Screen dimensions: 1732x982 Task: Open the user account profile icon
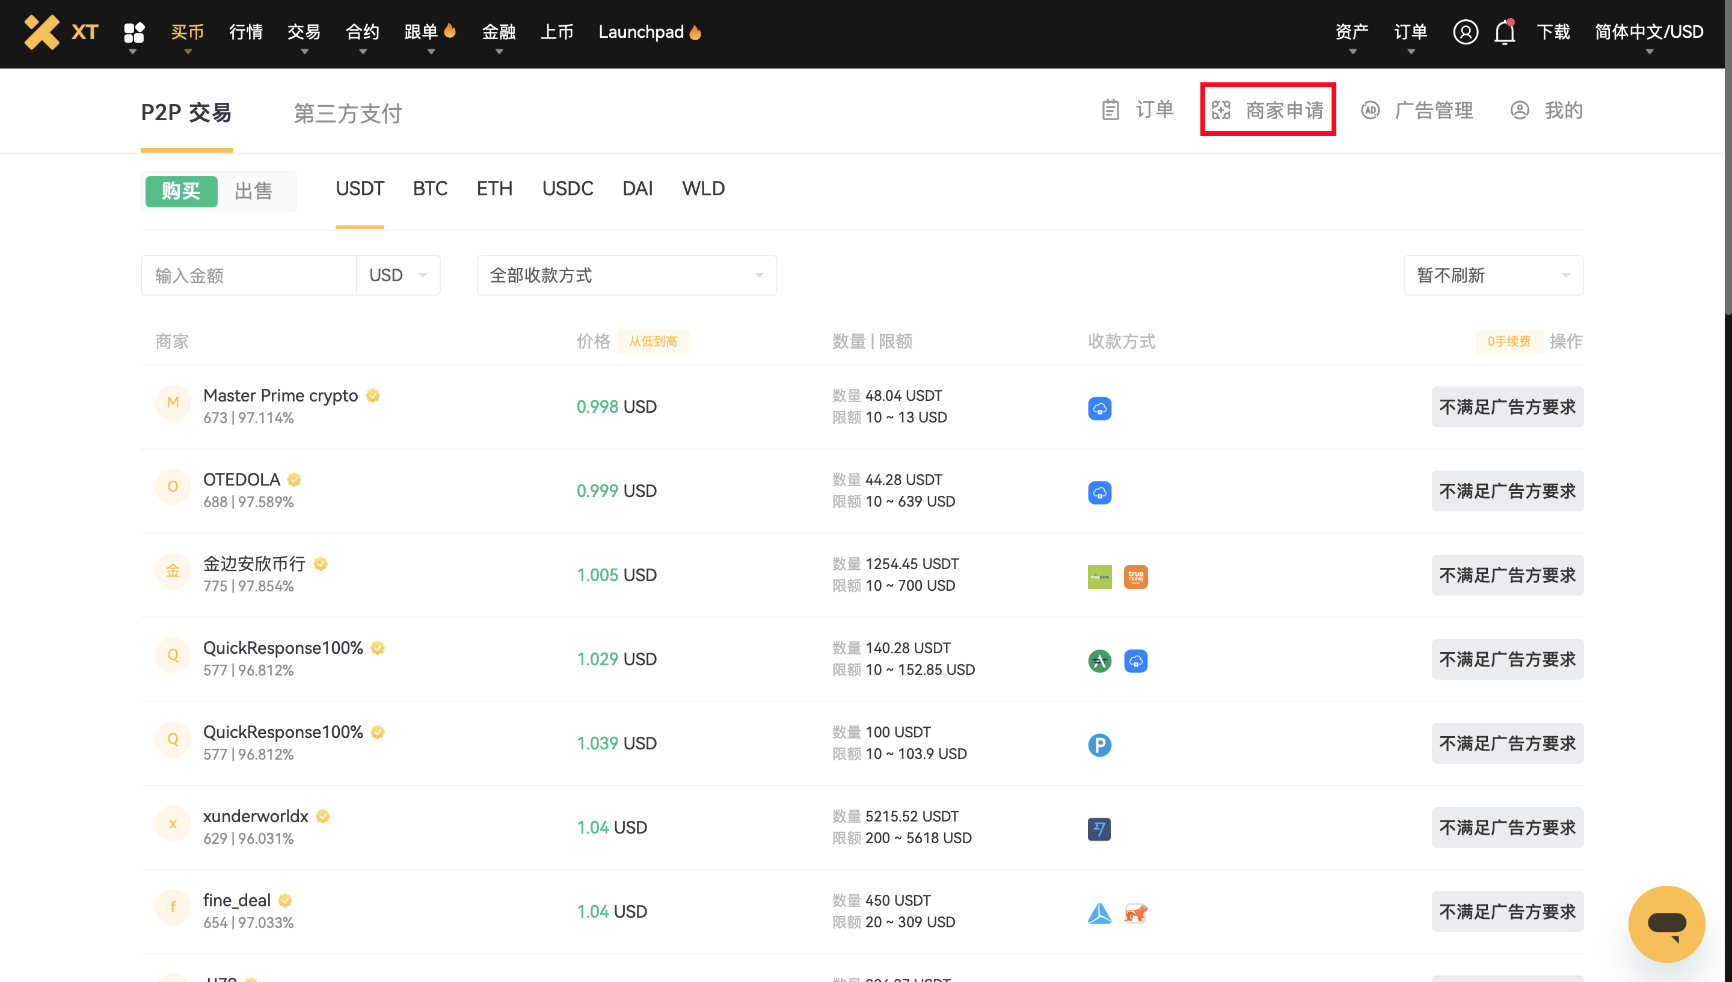pos(1465,32)
